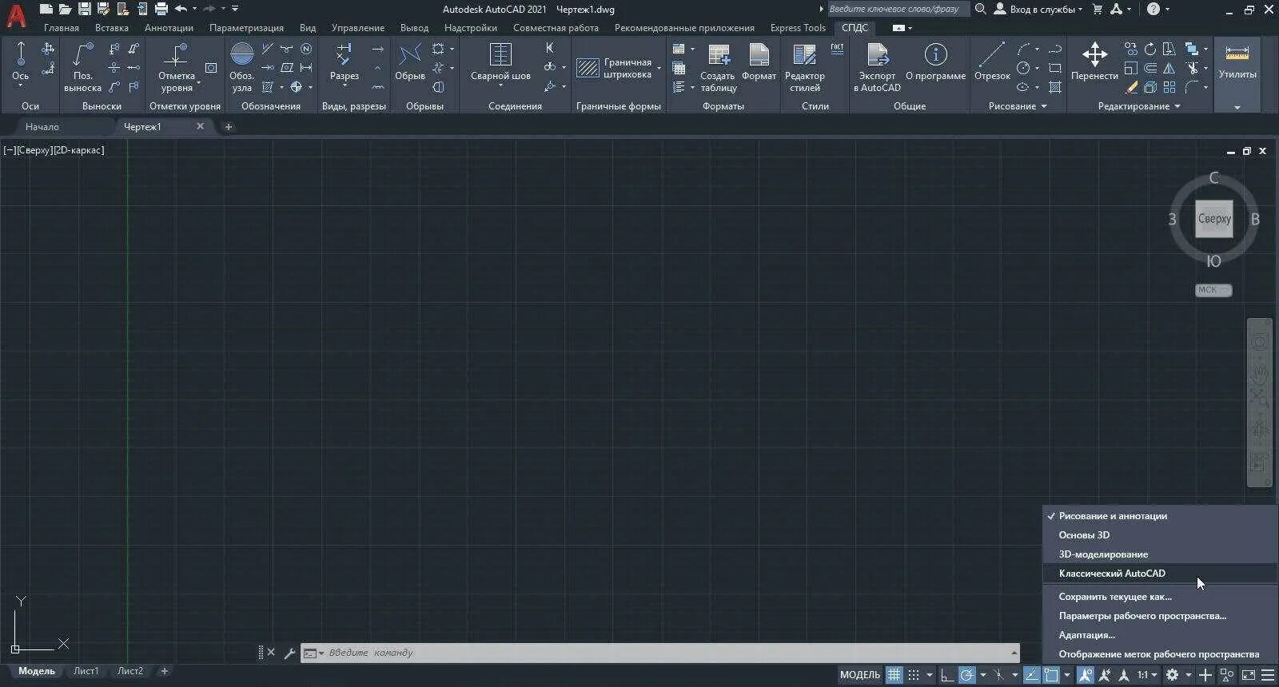Select the Обрыв break tool
Viewport: 1279px width, 687px height.
[x=409, y=62]
